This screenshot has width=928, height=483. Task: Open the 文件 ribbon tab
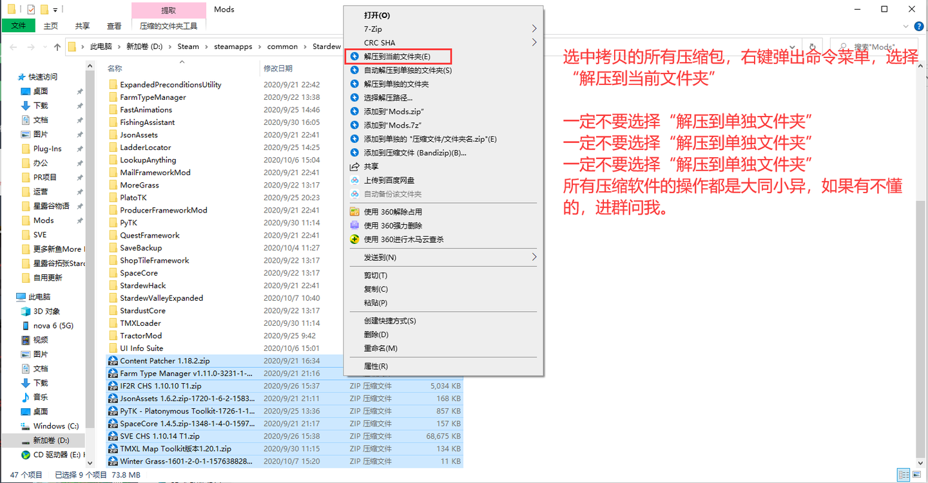click(19, 26)
